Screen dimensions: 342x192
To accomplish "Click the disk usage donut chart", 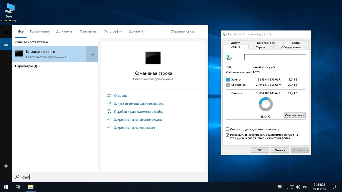I will tap(266, 104).
